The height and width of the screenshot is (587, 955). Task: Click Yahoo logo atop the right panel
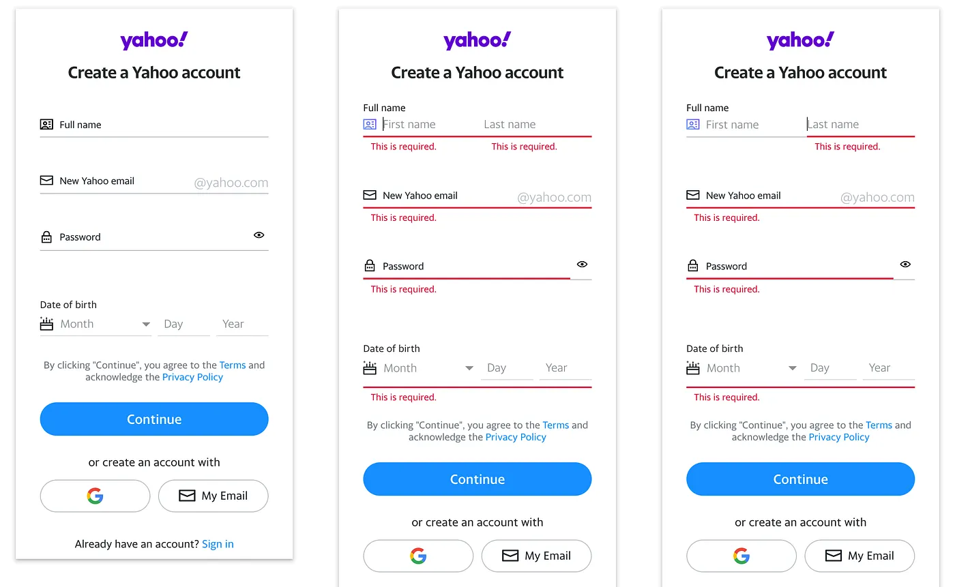[x=800, y=41]
